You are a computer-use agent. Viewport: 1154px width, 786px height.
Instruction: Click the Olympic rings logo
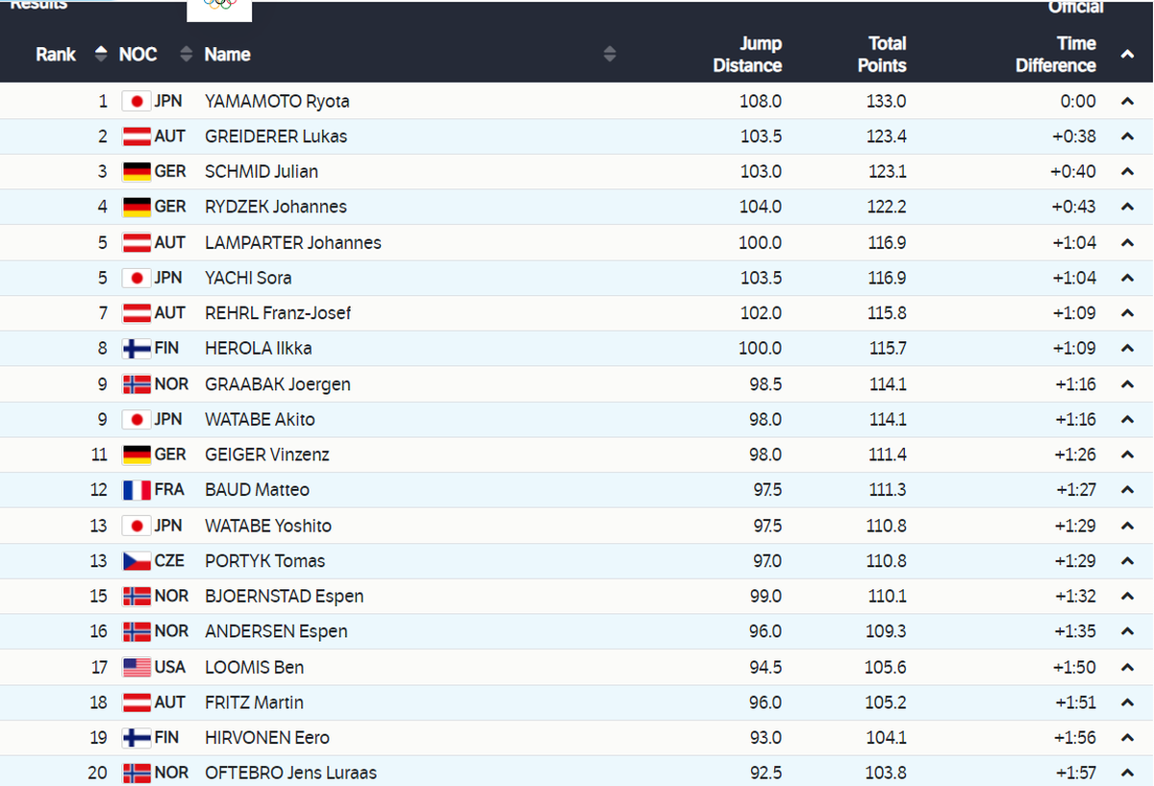pyautogui.click(x=219, y=8)
